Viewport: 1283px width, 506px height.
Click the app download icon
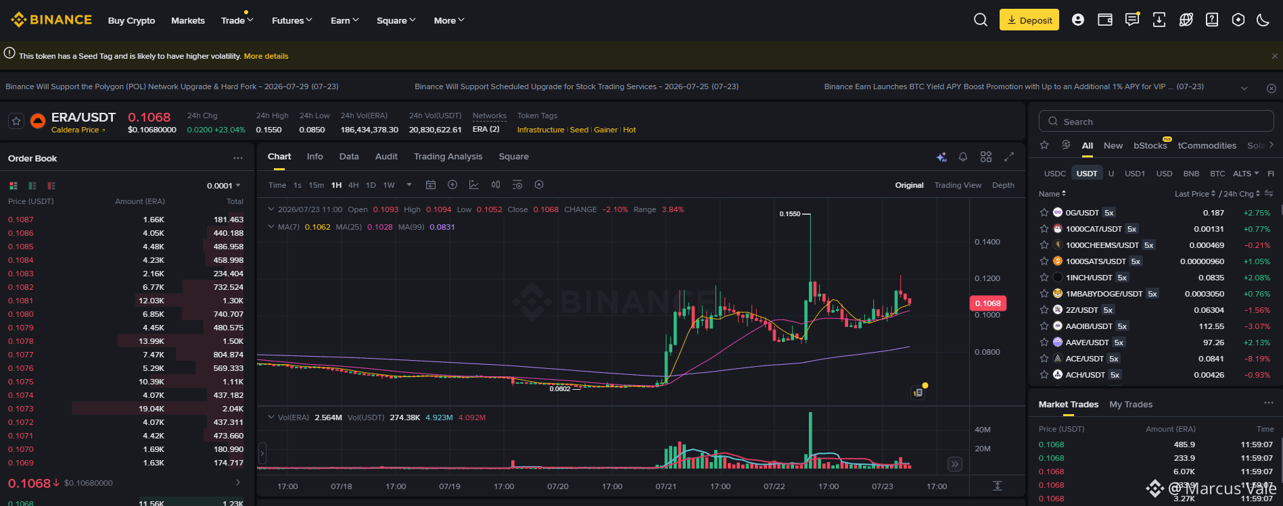pyautogui.click(x=1159, y=20)
